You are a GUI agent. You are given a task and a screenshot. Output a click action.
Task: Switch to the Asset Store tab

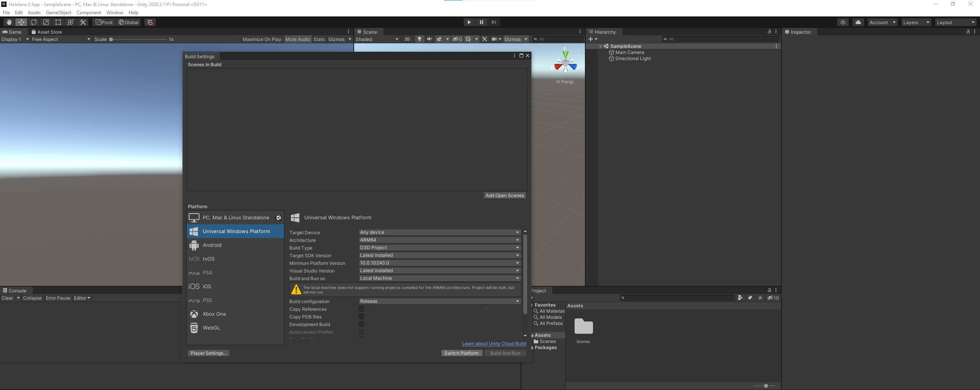[x=47, y=32]
